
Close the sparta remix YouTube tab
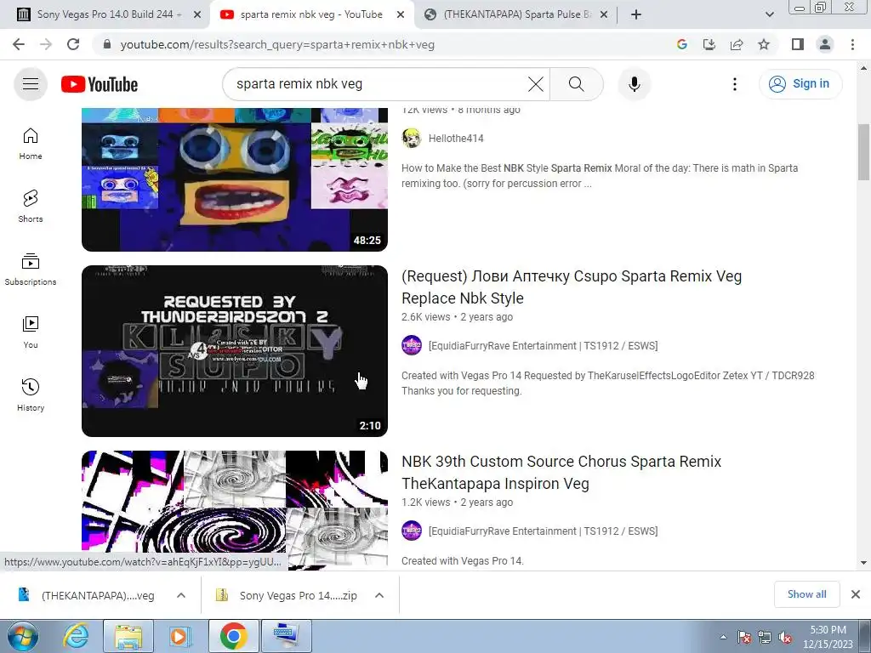point(401,15)
